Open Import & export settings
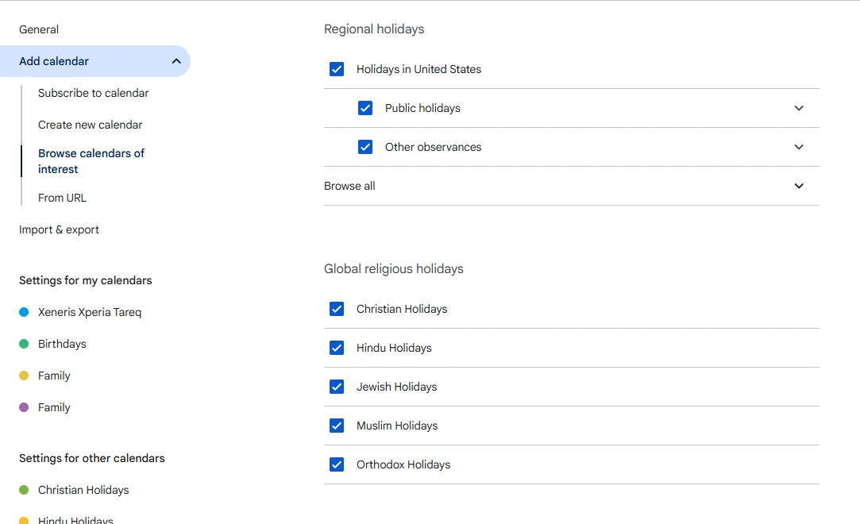The image size is (860, 524). 59,229
